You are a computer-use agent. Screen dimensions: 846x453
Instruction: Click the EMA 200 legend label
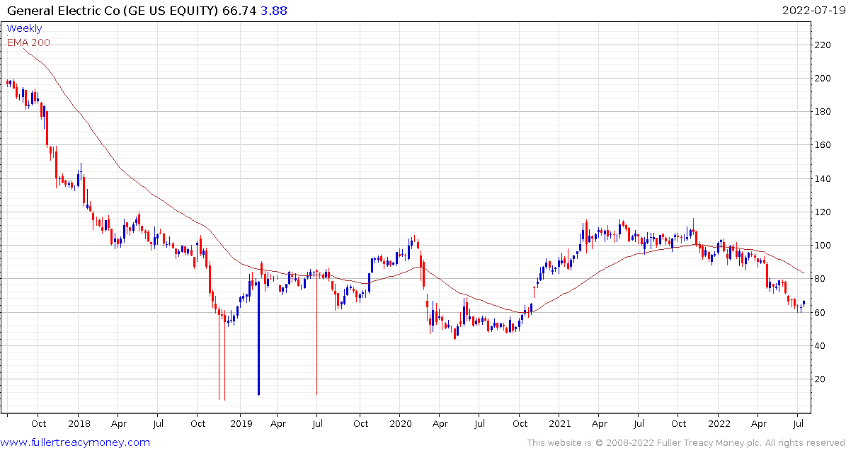pos(28,42)
